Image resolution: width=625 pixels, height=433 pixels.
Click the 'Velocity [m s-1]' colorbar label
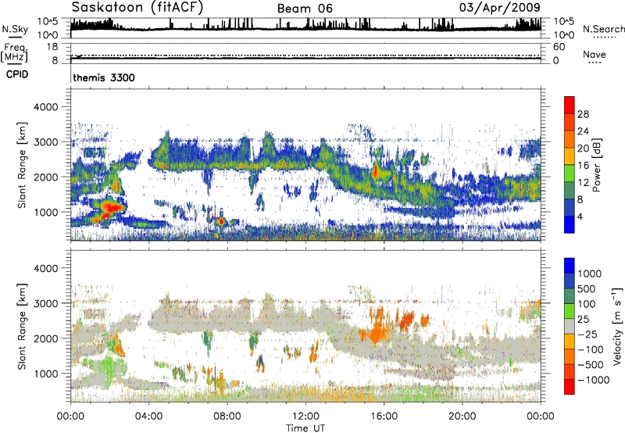(617, 326)
